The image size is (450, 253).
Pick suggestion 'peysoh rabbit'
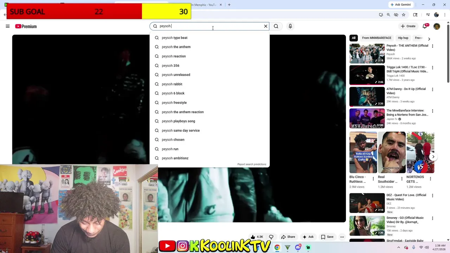pos(210,84)
